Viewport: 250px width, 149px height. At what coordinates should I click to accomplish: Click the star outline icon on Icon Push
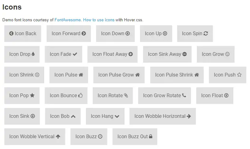tap(239, 75)
